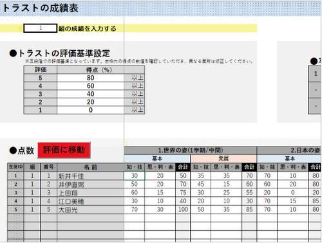Image resolution: width=322 pixels, height=243 pixels.
Task: Click the red 評価に移動 button
Action: click(64, 150)
